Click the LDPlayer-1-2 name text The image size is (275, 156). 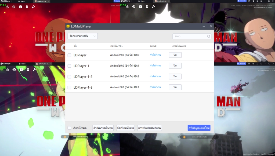pos(83,77)
